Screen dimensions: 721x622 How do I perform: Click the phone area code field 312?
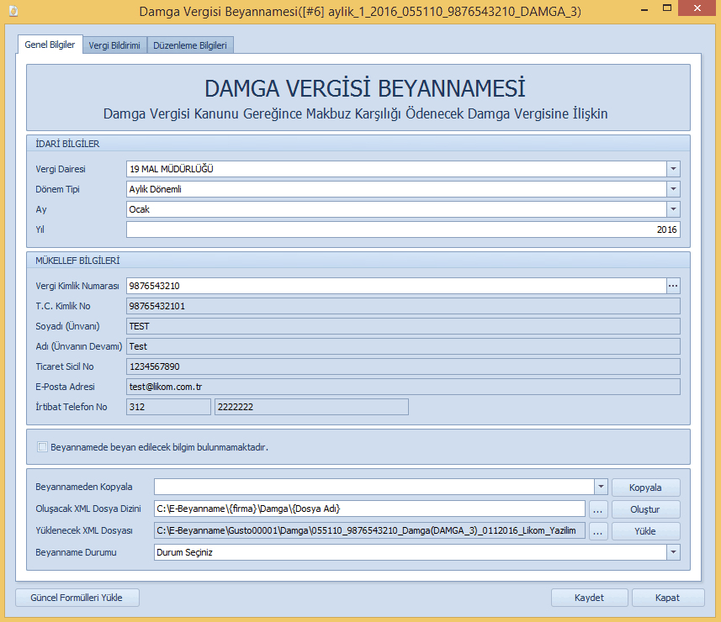click(x=168, y=407)
